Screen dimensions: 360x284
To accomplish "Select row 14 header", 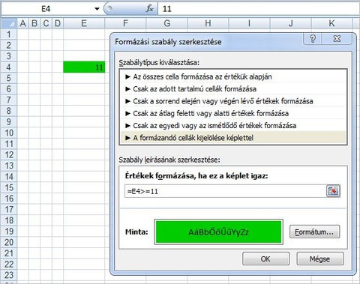I will click(9, 177).
